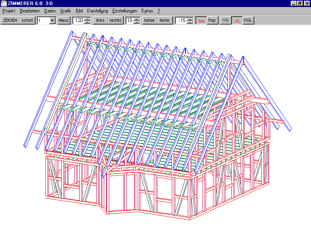Toggle Iso isometric projection
The height and width of the screenshot is (233, 311).
pyautogui.click(x=201, y=21)
